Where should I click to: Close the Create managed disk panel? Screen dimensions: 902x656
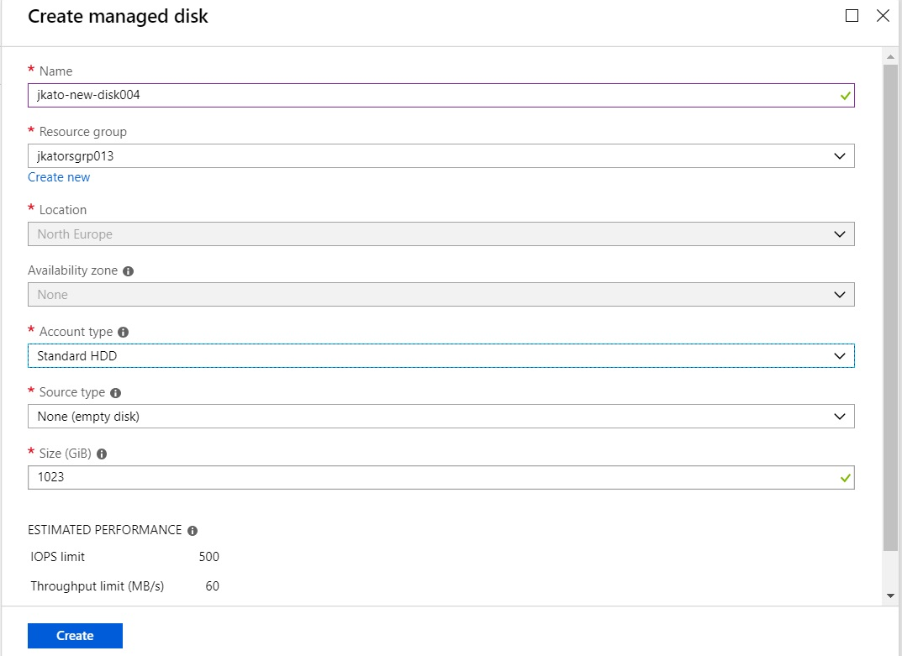(x=882, y=15)
